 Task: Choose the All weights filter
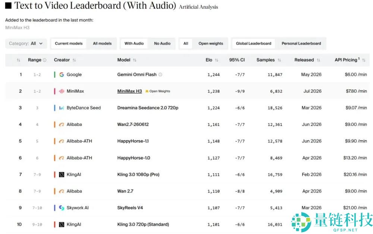click(x=185, y=43)
